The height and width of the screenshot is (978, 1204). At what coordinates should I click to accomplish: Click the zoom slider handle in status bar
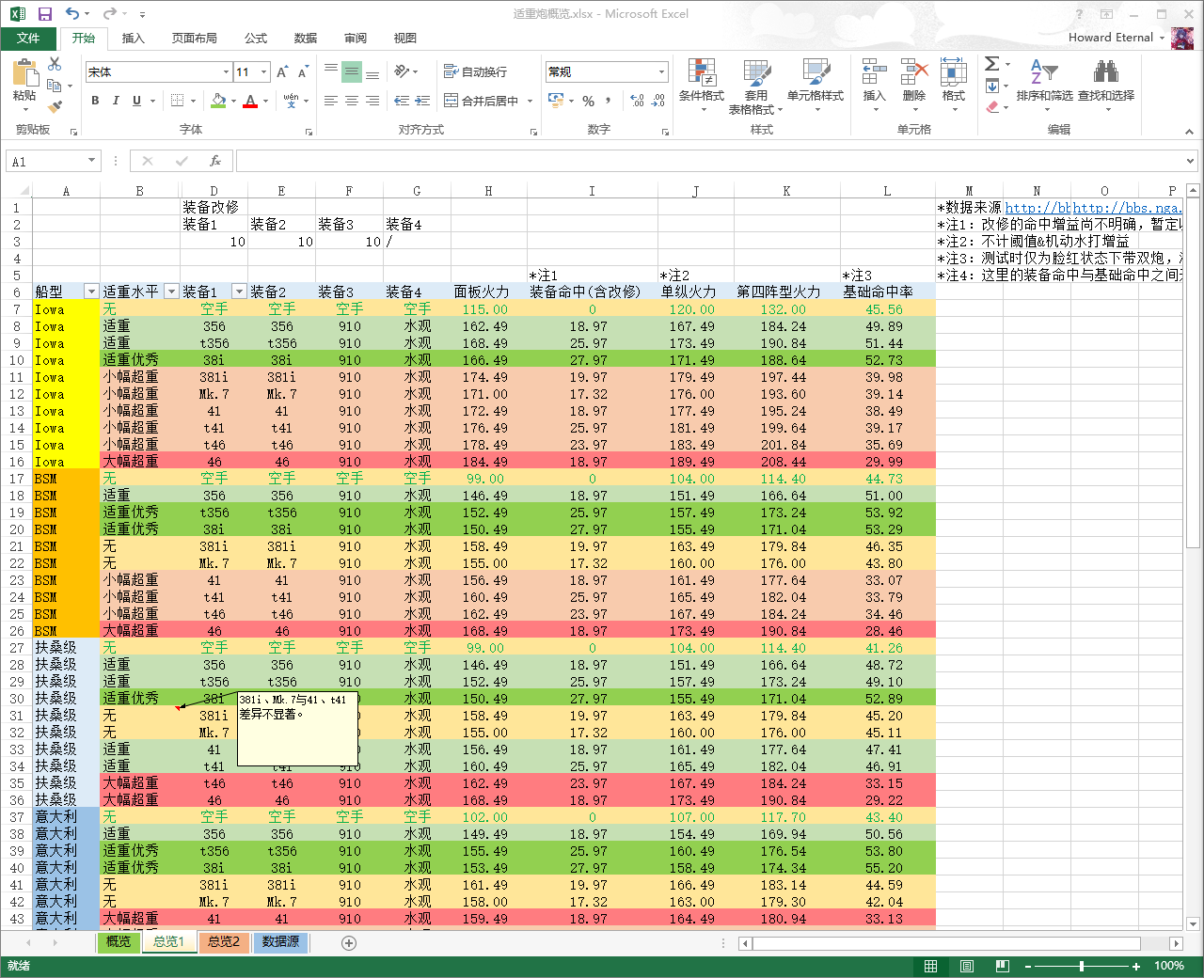(x=1082, y=966)
